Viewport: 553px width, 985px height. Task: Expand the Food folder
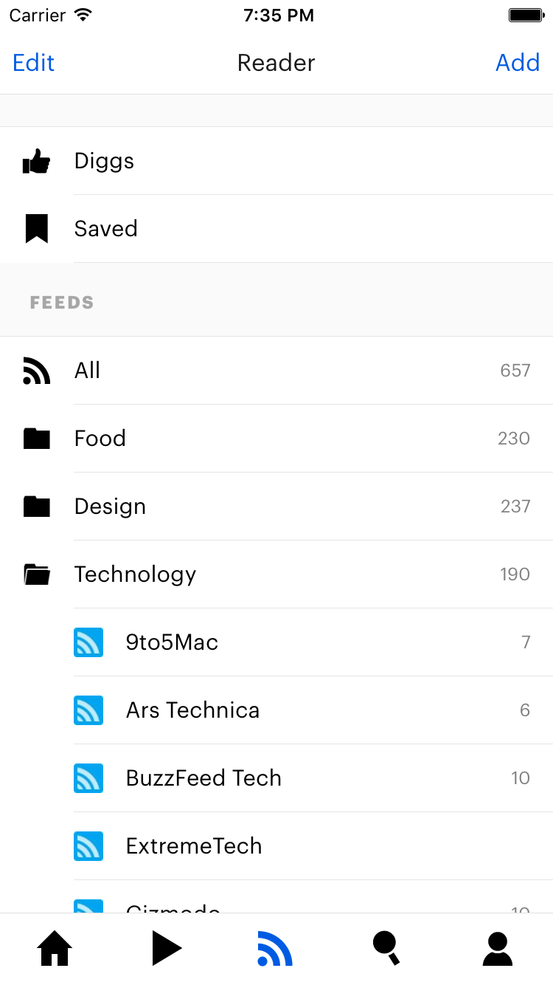pos(36,439)
